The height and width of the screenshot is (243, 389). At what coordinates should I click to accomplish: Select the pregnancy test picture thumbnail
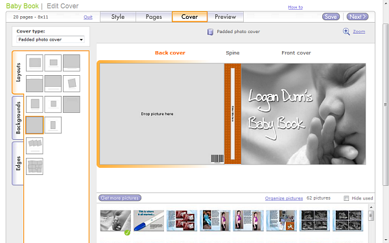tap(148, 221)
